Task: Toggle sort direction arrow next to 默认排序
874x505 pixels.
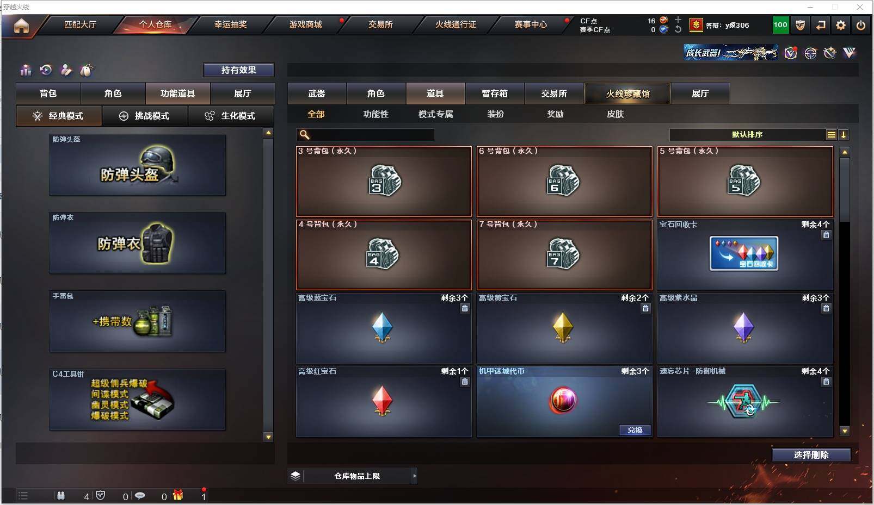Action: [x=844, y=135]
